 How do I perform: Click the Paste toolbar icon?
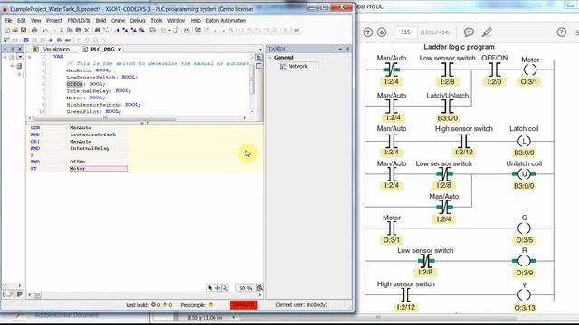79,30
